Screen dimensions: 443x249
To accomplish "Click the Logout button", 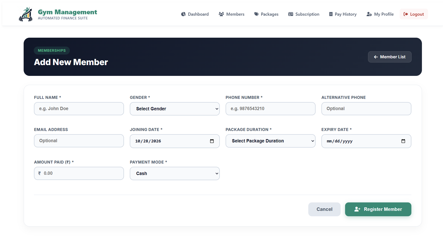I will pyautogui.click(x=414, y=14).
